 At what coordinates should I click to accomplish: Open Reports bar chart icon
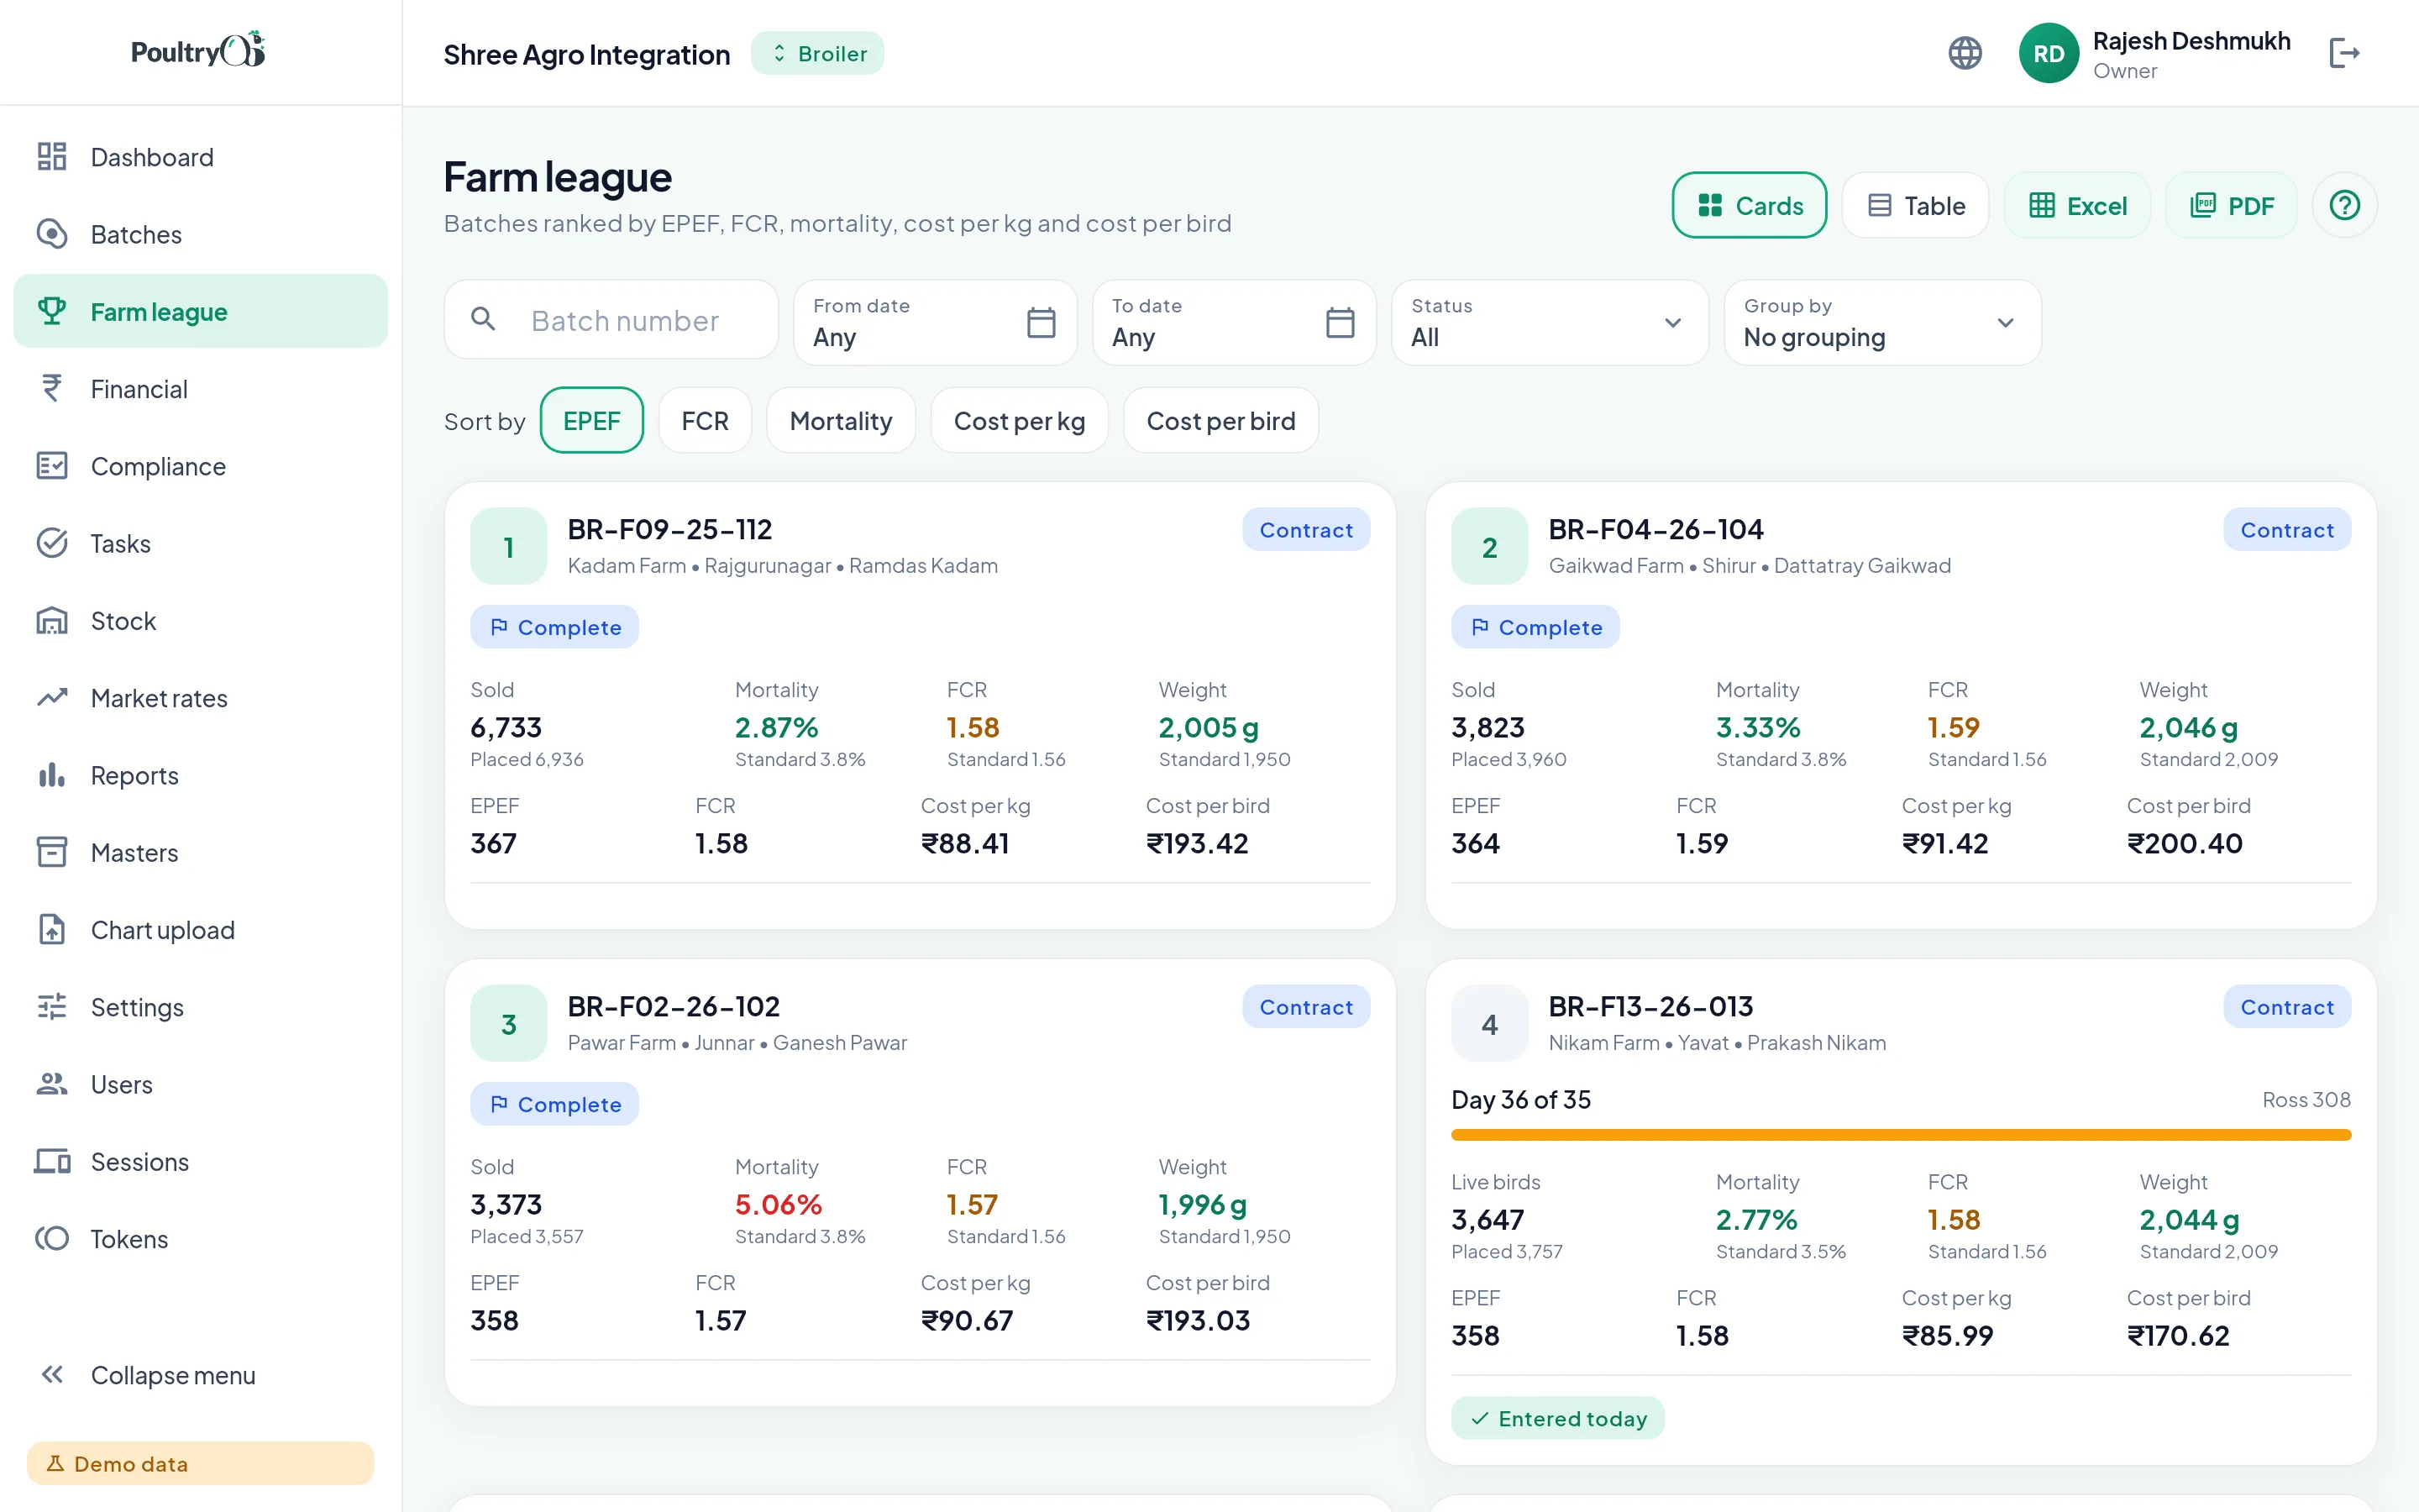click(52, 775)
